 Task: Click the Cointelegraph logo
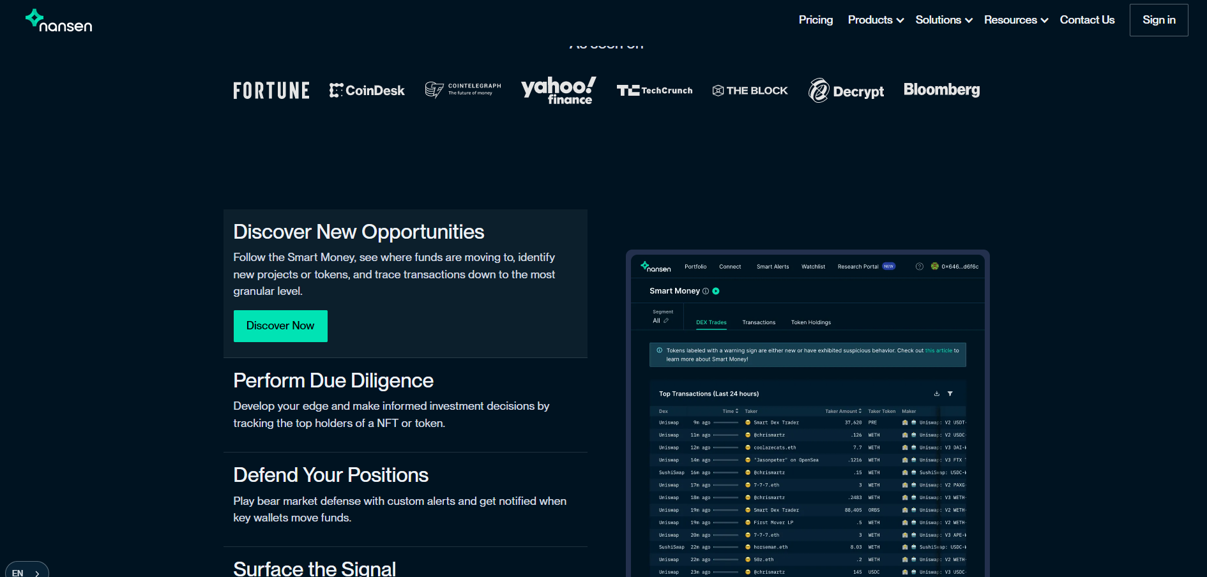pyautogui.click(x=463, y=90)
